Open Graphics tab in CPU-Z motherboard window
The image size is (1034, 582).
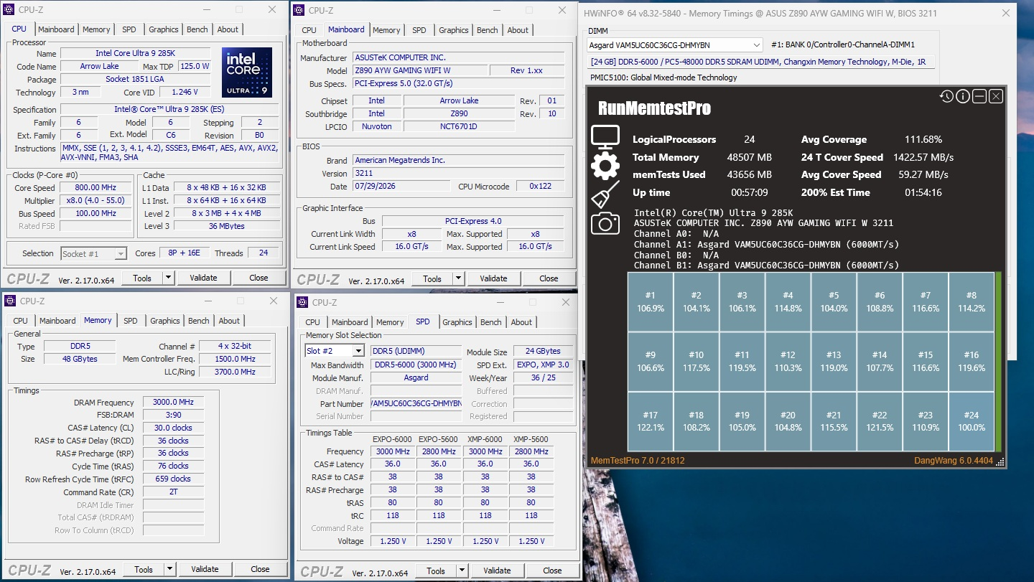pyautogui.click(x=454, y=30)
